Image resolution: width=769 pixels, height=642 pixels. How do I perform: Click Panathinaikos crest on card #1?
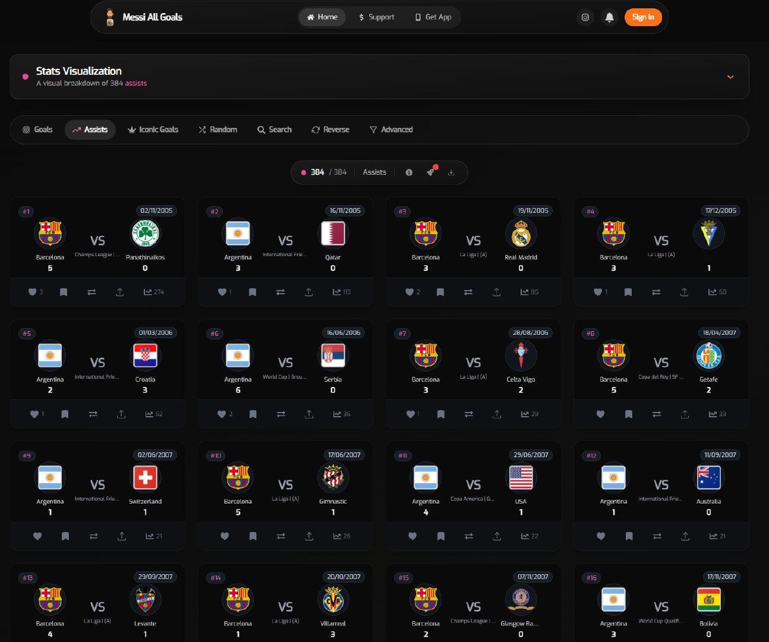point(145,234)
